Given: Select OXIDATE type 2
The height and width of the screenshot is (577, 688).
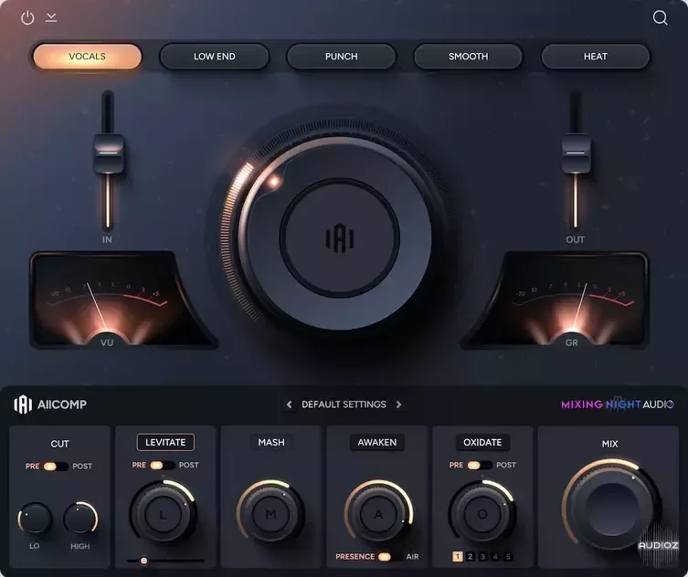Looking at the screenshot, I should click(x=470, y=556).
